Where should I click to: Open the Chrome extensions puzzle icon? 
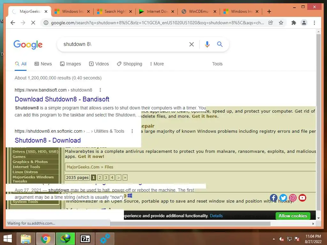point(294,23)
